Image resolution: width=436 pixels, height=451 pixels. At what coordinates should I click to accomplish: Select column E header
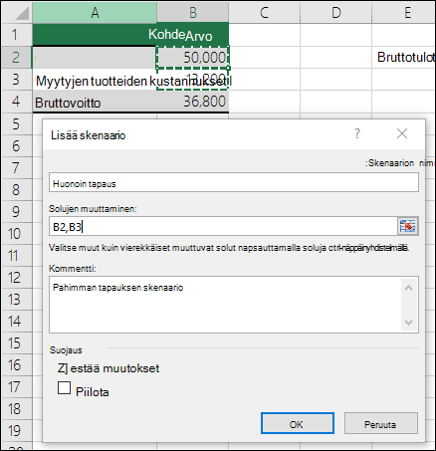404,13
